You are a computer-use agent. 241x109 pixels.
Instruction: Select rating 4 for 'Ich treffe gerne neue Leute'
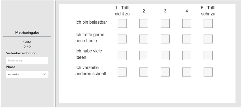click(187, 39)
